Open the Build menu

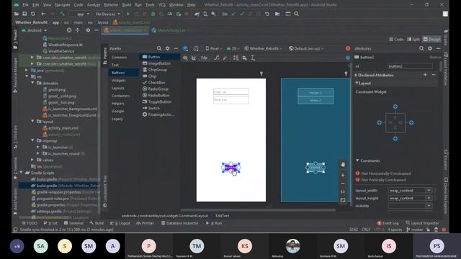[x=127, y=5]
